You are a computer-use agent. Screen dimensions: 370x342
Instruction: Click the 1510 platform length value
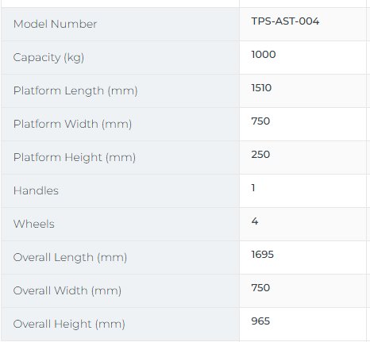261,88
